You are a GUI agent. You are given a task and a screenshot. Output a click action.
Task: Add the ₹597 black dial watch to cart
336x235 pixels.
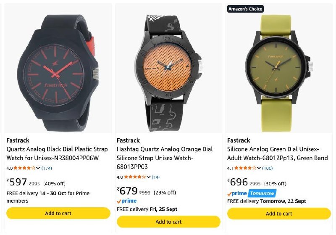tap(58, 213)
